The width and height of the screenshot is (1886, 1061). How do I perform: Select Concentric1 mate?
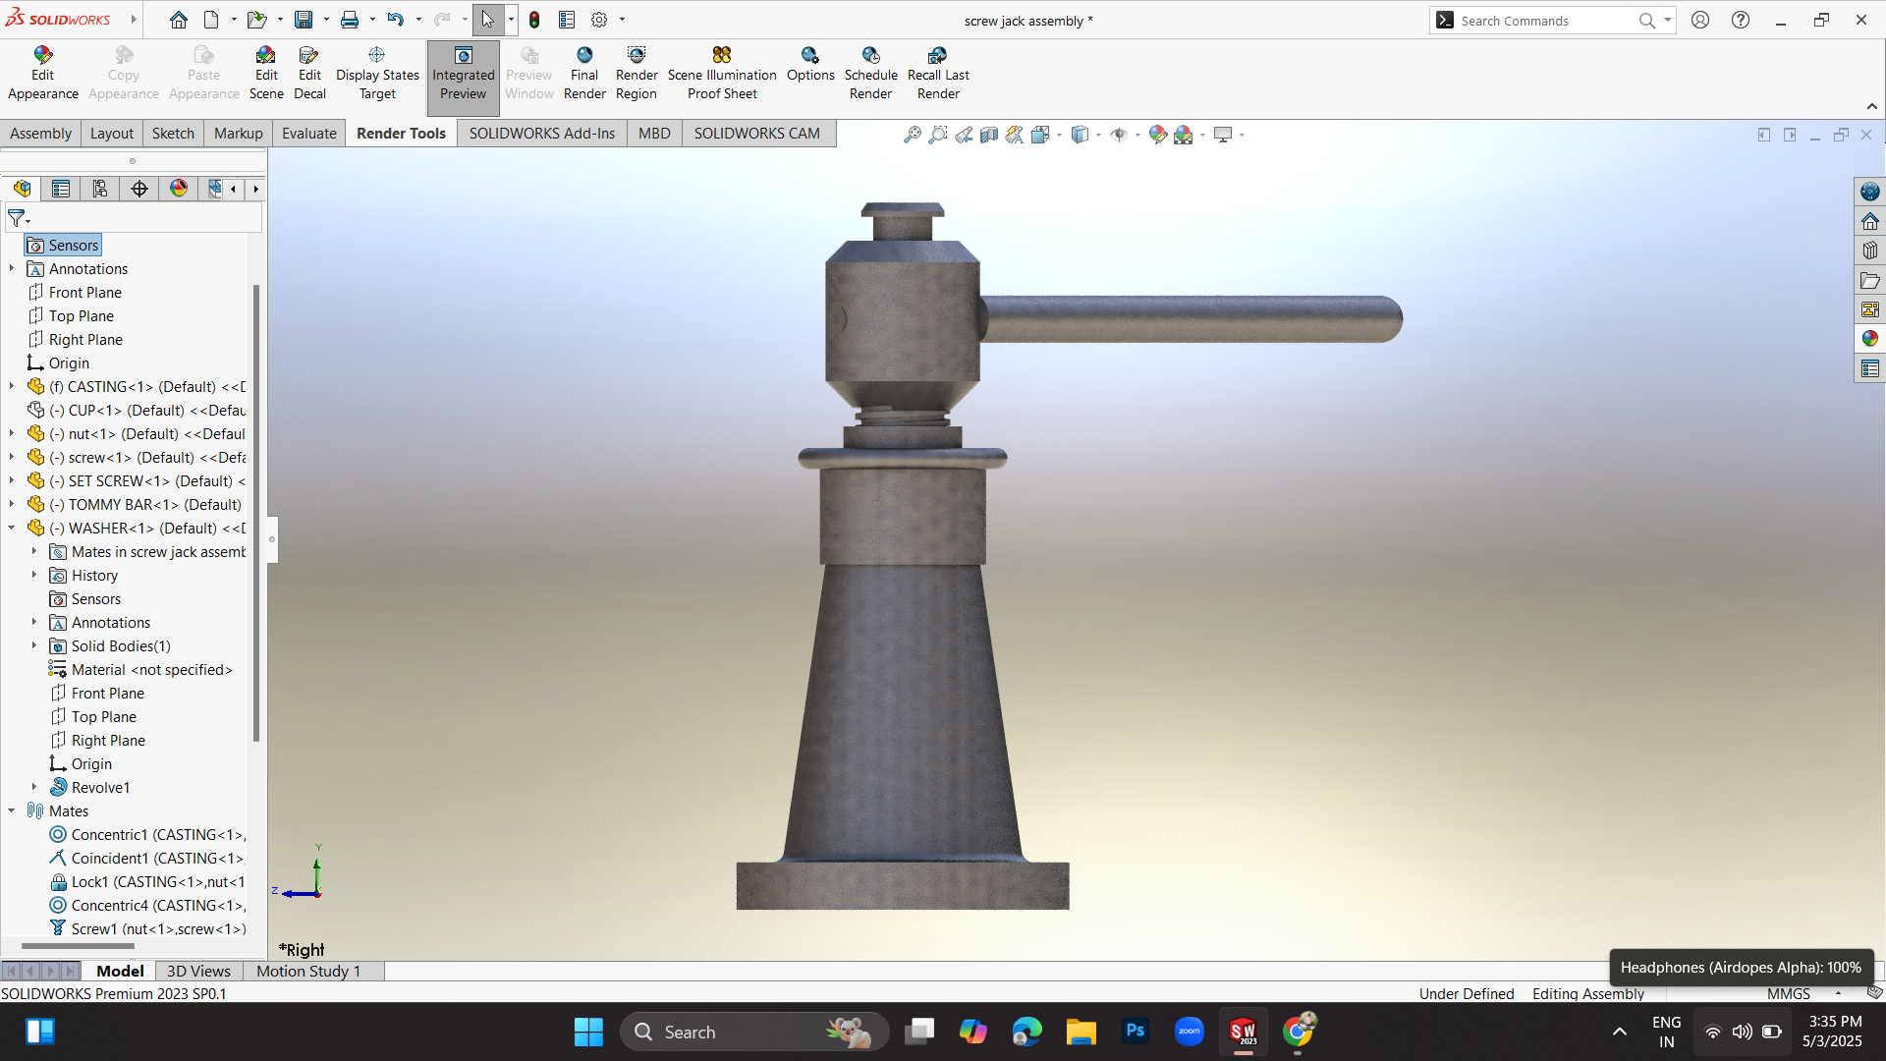pyautogui.click(x=147, y=834)
